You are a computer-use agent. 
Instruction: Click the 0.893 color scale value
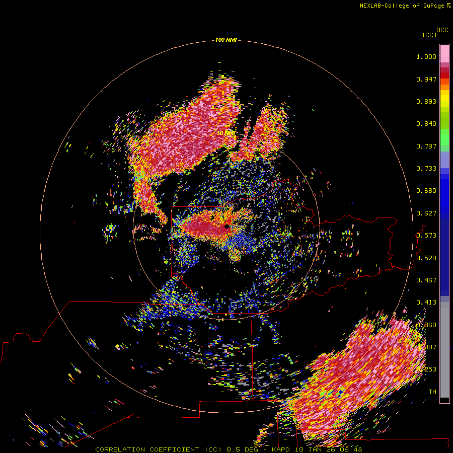[426, 101]
